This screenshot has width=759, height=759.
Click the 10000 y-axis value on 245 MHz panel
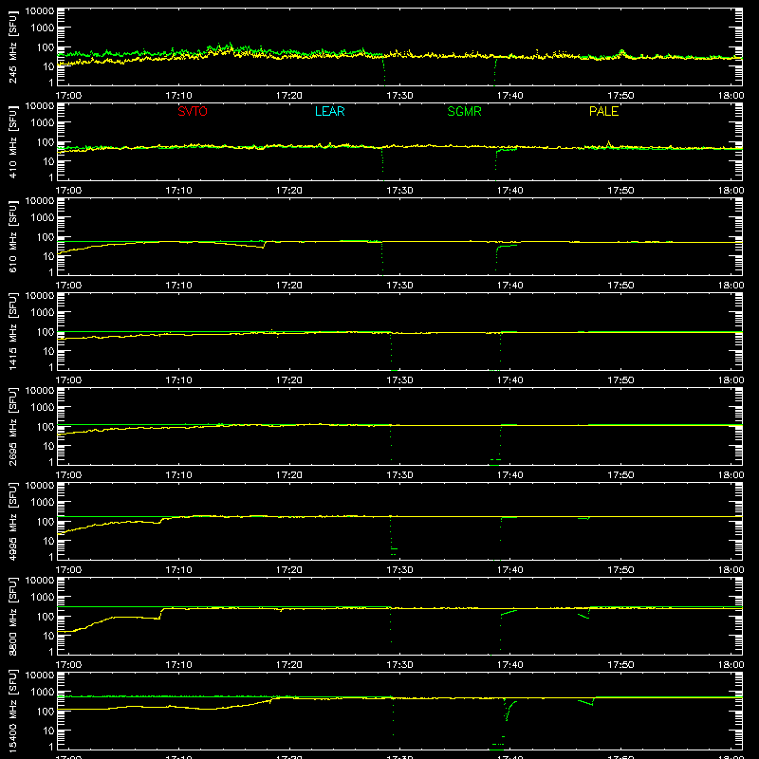point(40,11)
